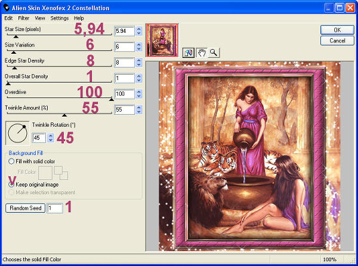
Task: Decrease Overdrive with down arrow
Action: point(139,96)
